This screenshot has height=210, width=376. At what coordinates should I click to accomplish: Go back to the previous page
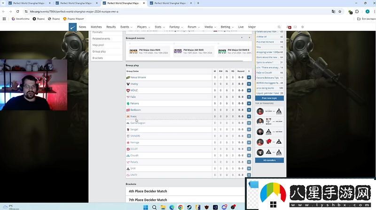click(4, 11)
